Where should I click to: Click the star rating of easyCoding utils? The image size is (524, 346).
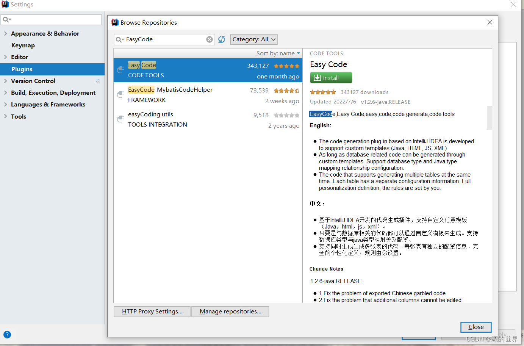(x=286, y=115)
